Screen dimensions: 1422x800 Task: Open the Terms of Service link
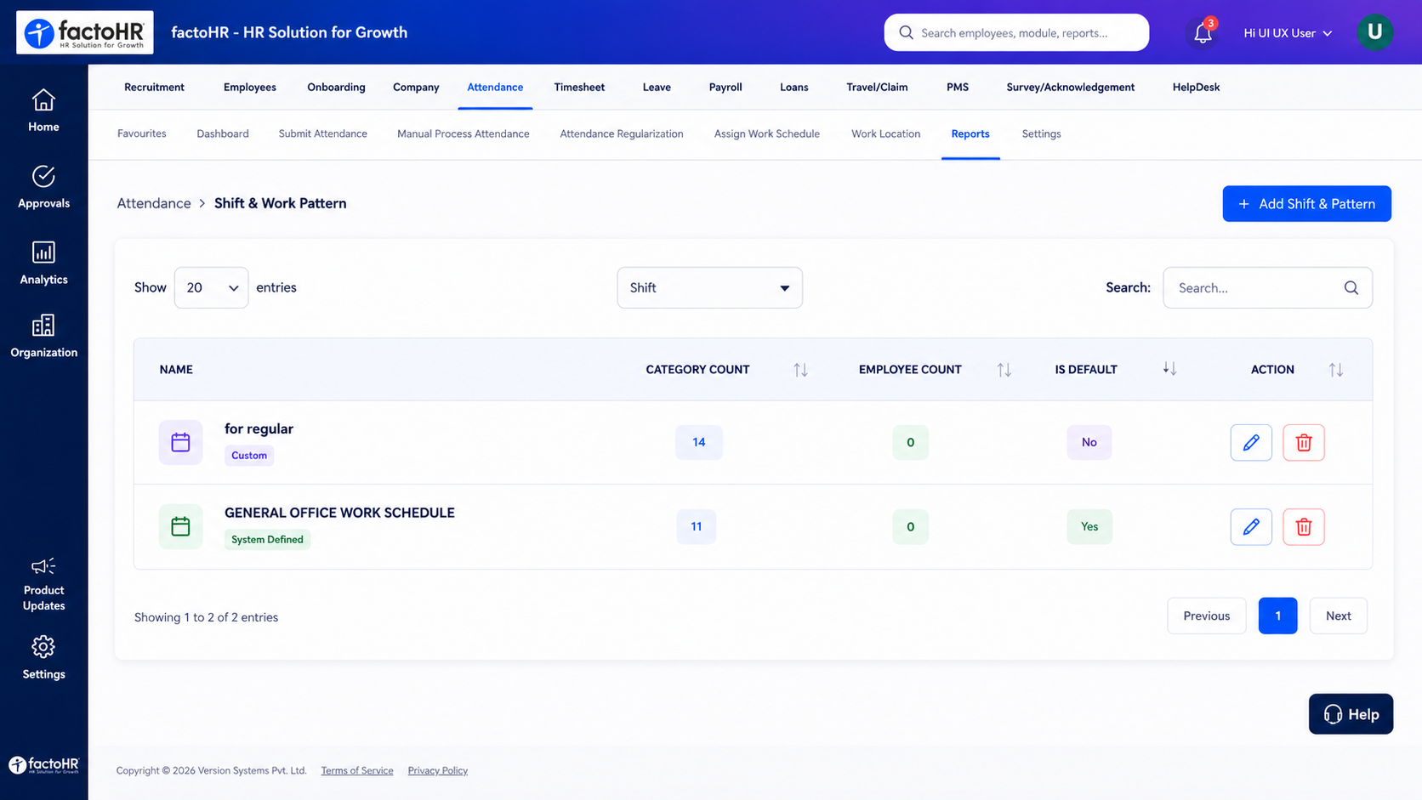pyautogui.click(x=357, y=771)
